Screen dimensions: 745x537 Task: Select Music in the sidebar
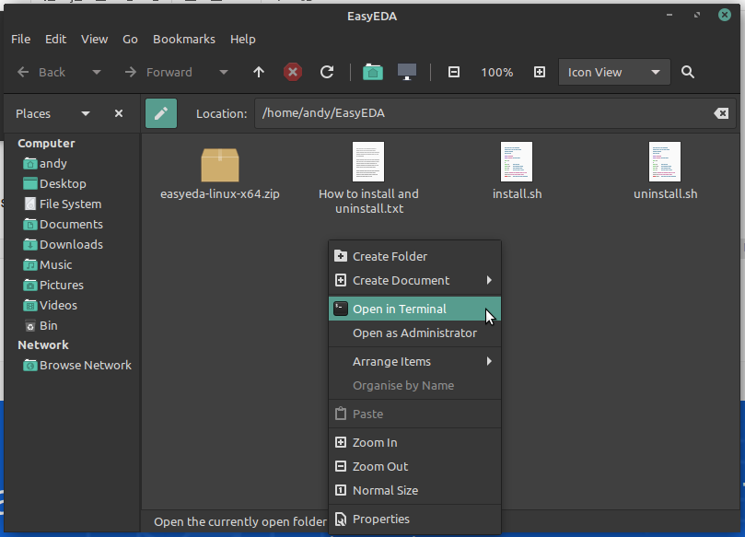(48, 264)
